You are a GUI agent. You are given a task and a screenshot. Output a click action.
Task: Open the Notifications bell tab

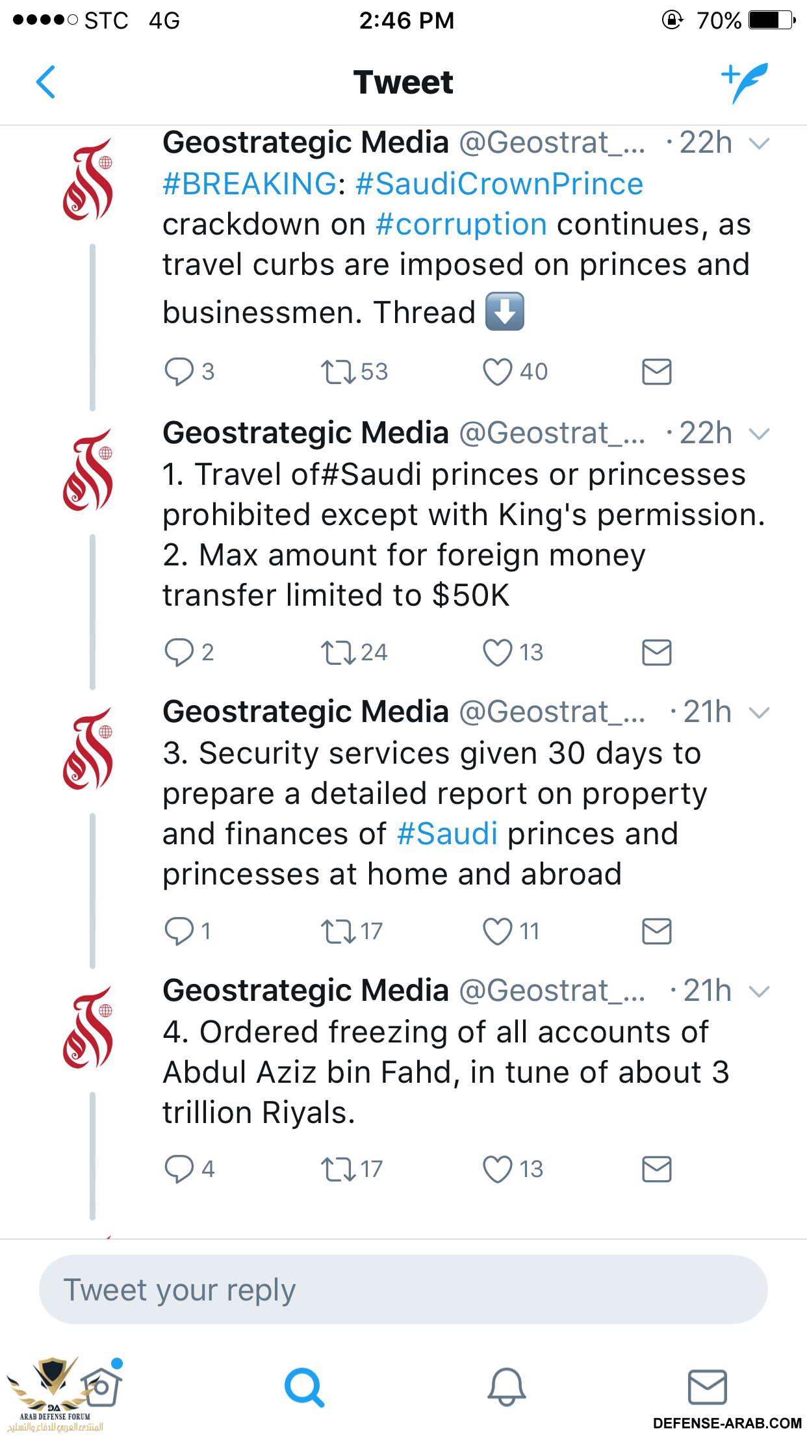point(506,1387)
